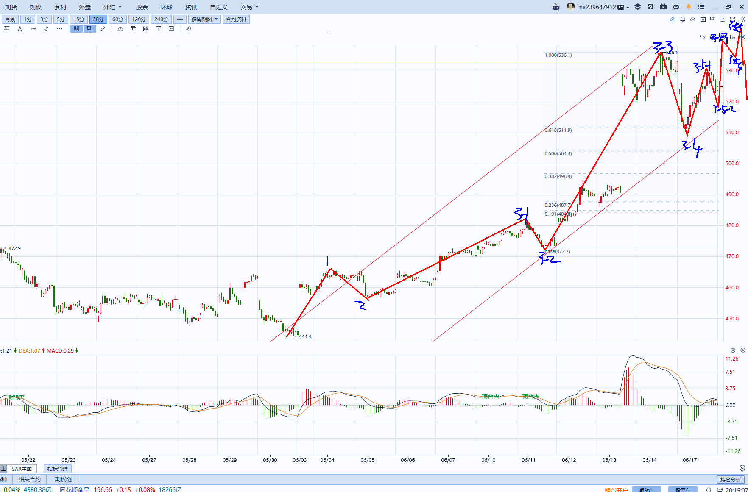This screenshot has height=492, width=748.
Task: Open the MACD indicator settings gear icon
Action: [x=742, y=350]
